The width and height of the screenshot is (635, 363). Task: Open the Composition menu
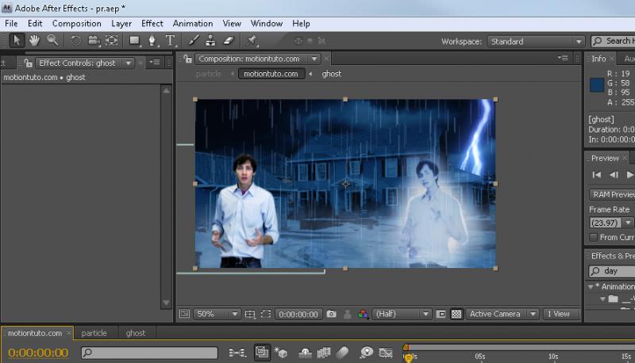pyautogui.click(x=76, y=24)
